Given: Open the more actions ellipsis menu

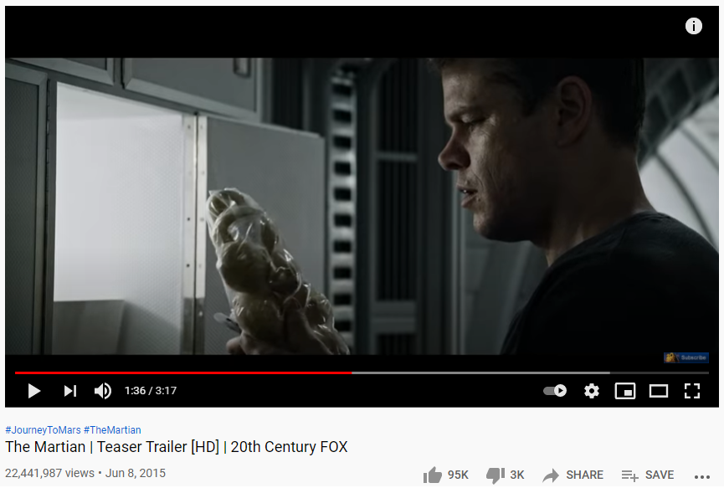Looking at the screenshot, I should click(x=702, y=476).
